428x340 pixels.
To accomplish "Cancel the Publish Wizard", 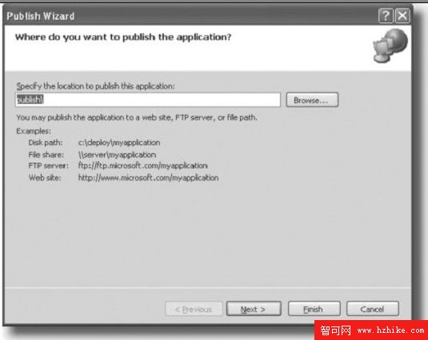I will [x=373, y=309].
